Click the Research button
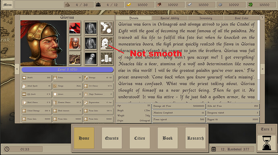 click(195, 138)
